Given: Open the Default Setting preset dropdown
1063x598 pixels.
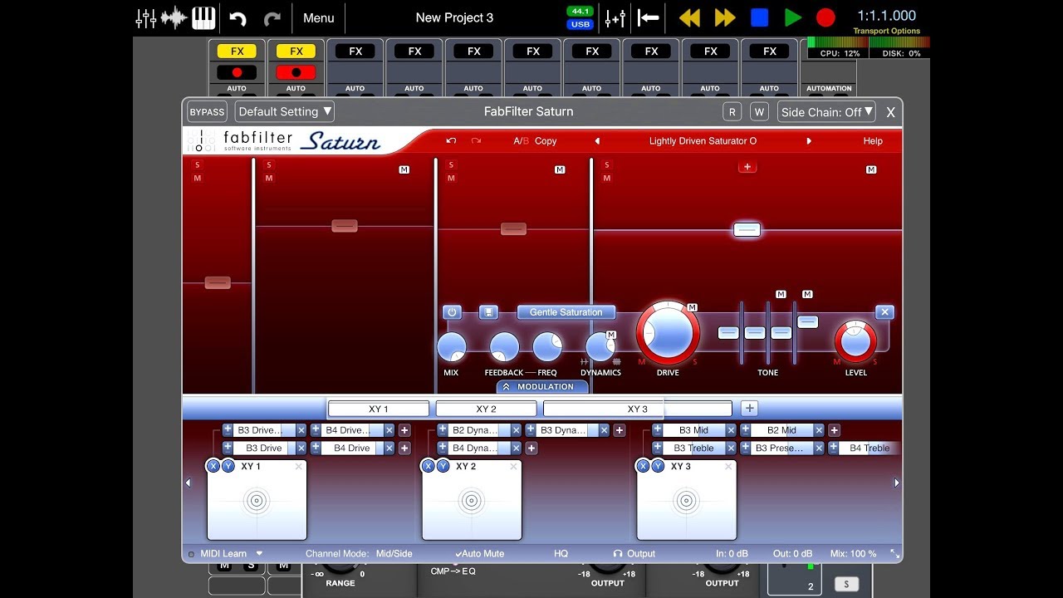Looking at the screenshot, I should click(285, 111).
